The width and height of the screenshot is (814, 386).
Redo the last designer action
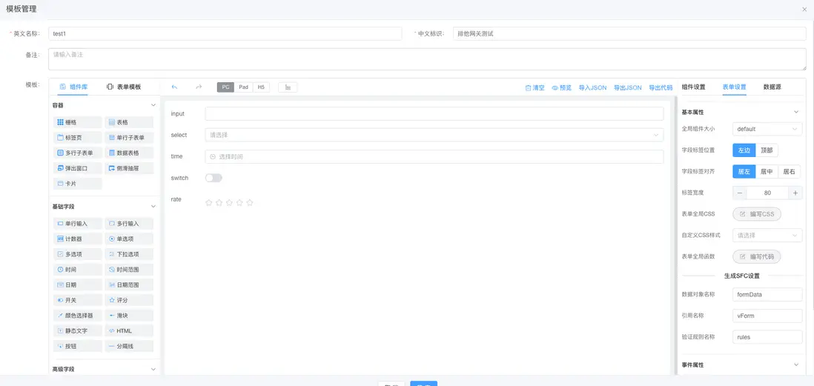point(199,87)
